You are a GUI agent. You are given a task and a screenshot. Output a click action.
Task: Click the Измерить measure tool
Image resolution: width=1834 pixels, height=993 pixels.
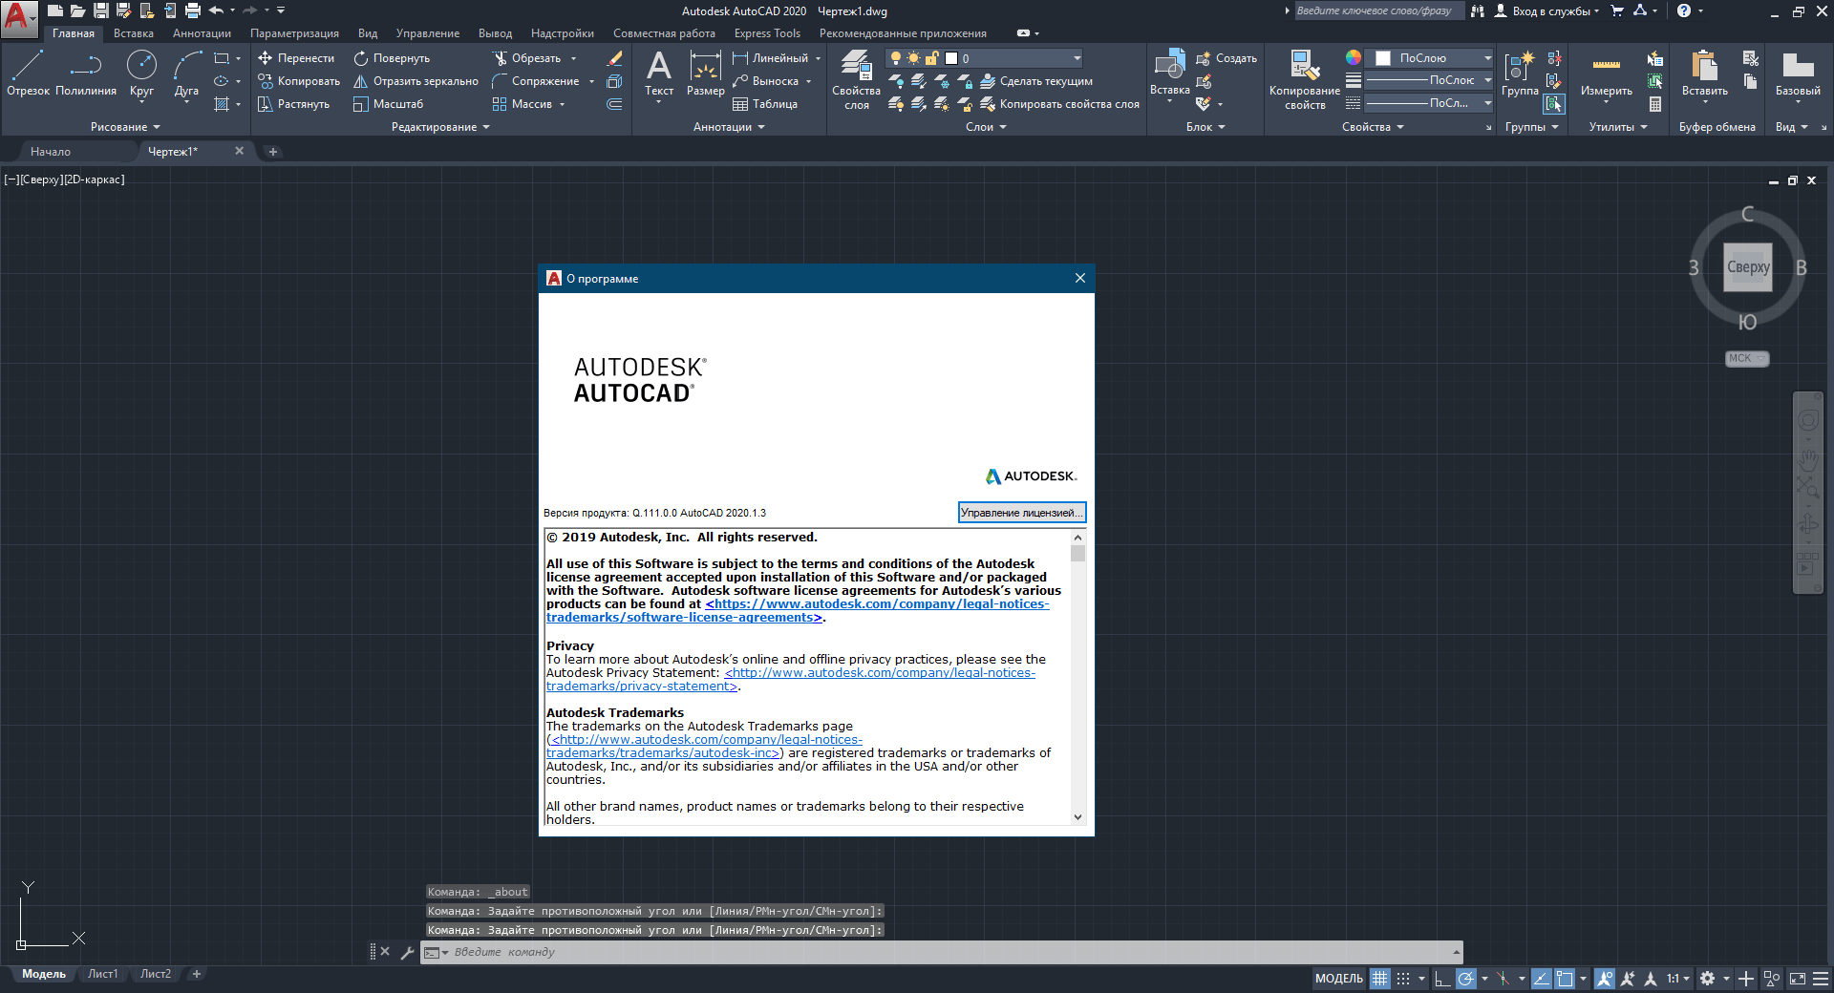tap(1606, 74)
